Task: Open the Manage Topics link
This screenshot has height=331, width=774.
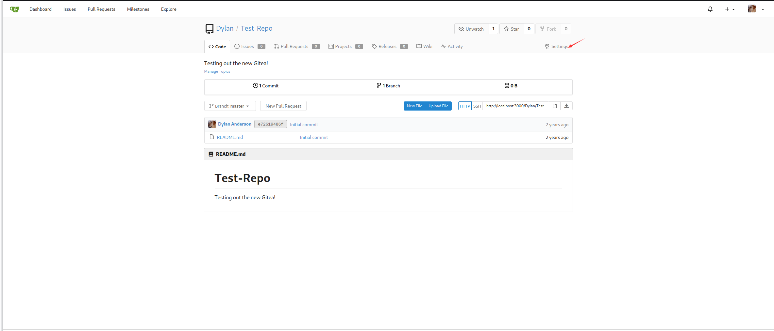Action: click(217, 71)
